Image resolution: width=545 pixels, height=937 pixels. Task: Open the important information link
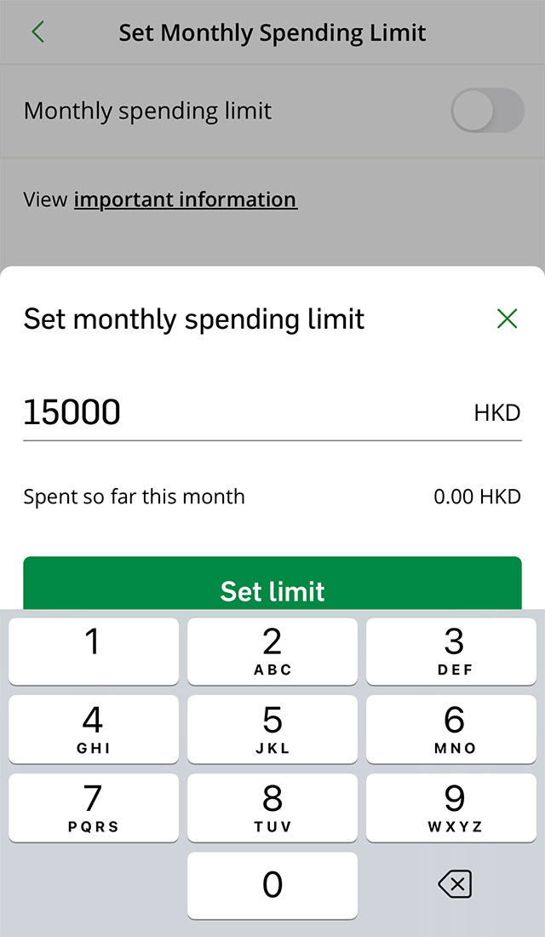(x=185, y=200)
